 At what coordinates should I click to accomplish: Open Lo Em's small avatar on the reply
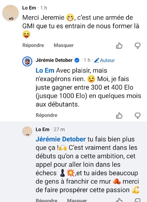pos(27,131)
